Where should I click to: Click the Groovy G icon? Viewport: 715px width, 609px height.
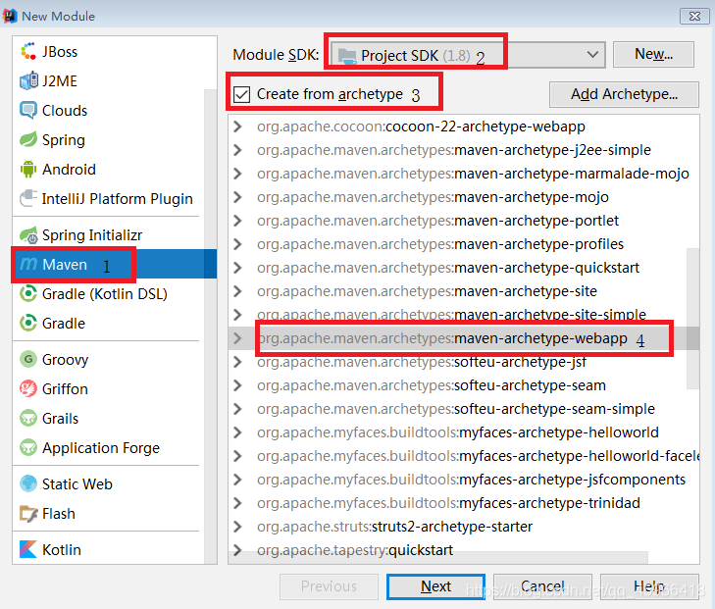click(x=28, y=359)
